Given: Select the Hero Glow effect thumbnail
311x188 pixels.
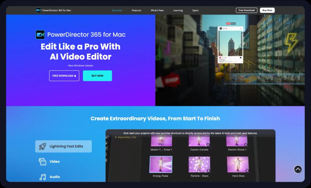Looking at the screenshot, I should (238, 164).
